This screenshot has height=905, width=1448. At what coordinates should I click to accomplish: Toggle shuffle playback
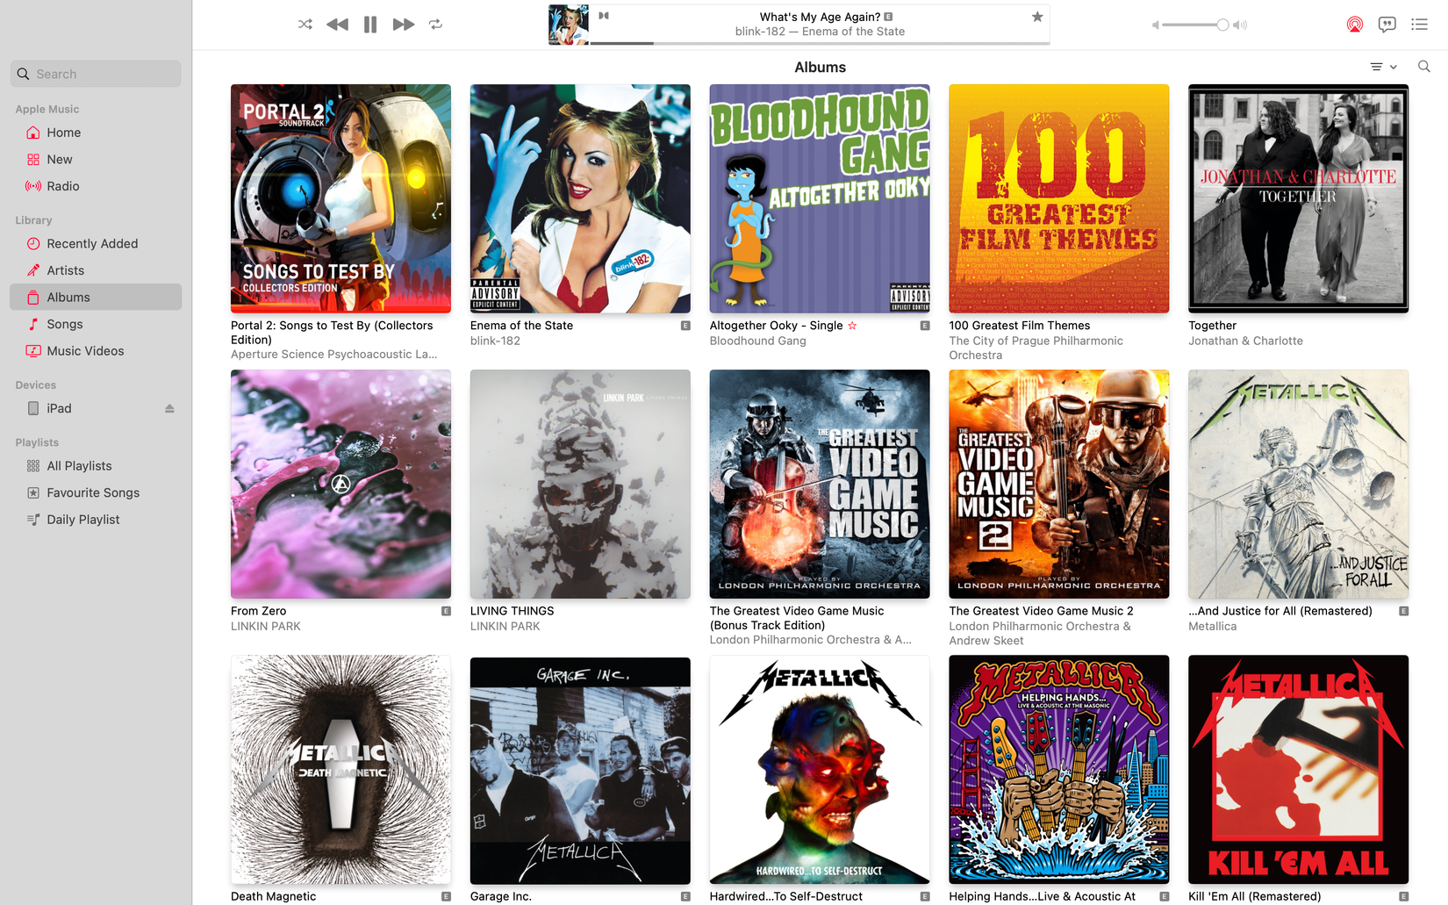305,25
